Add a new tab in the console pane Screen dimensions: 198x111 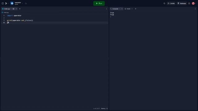click(x=136, y=9)
